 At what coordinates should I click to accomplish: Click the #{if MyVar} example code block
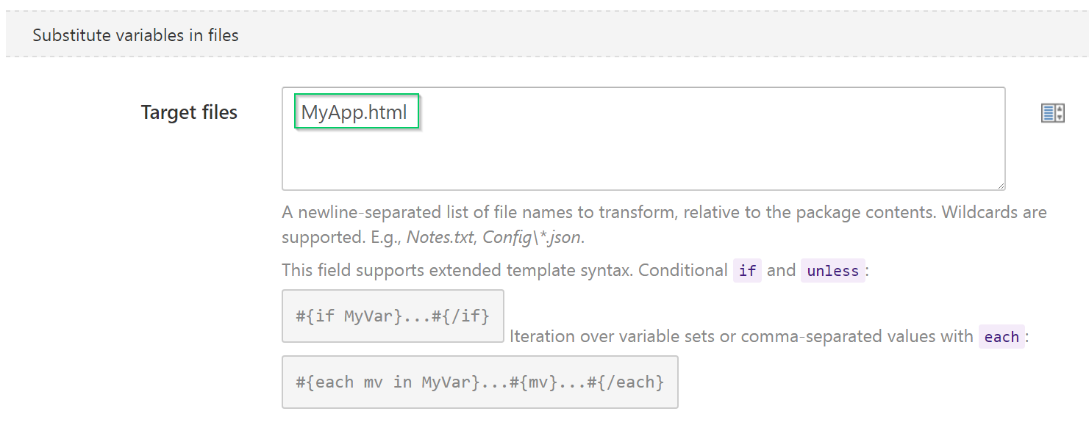click(392, 316)
